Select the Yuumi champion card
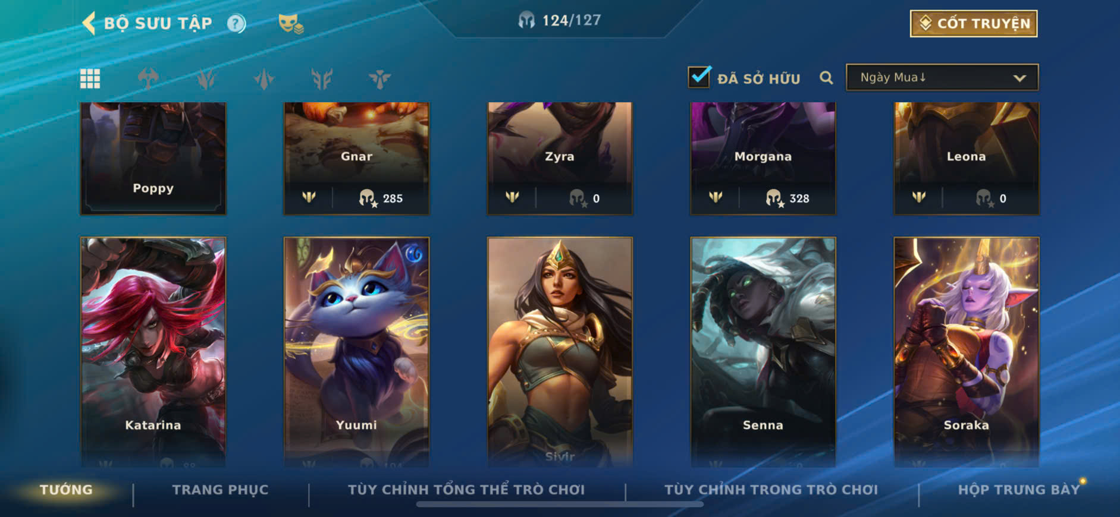1120x517 pixels. (x=356, y=352)
